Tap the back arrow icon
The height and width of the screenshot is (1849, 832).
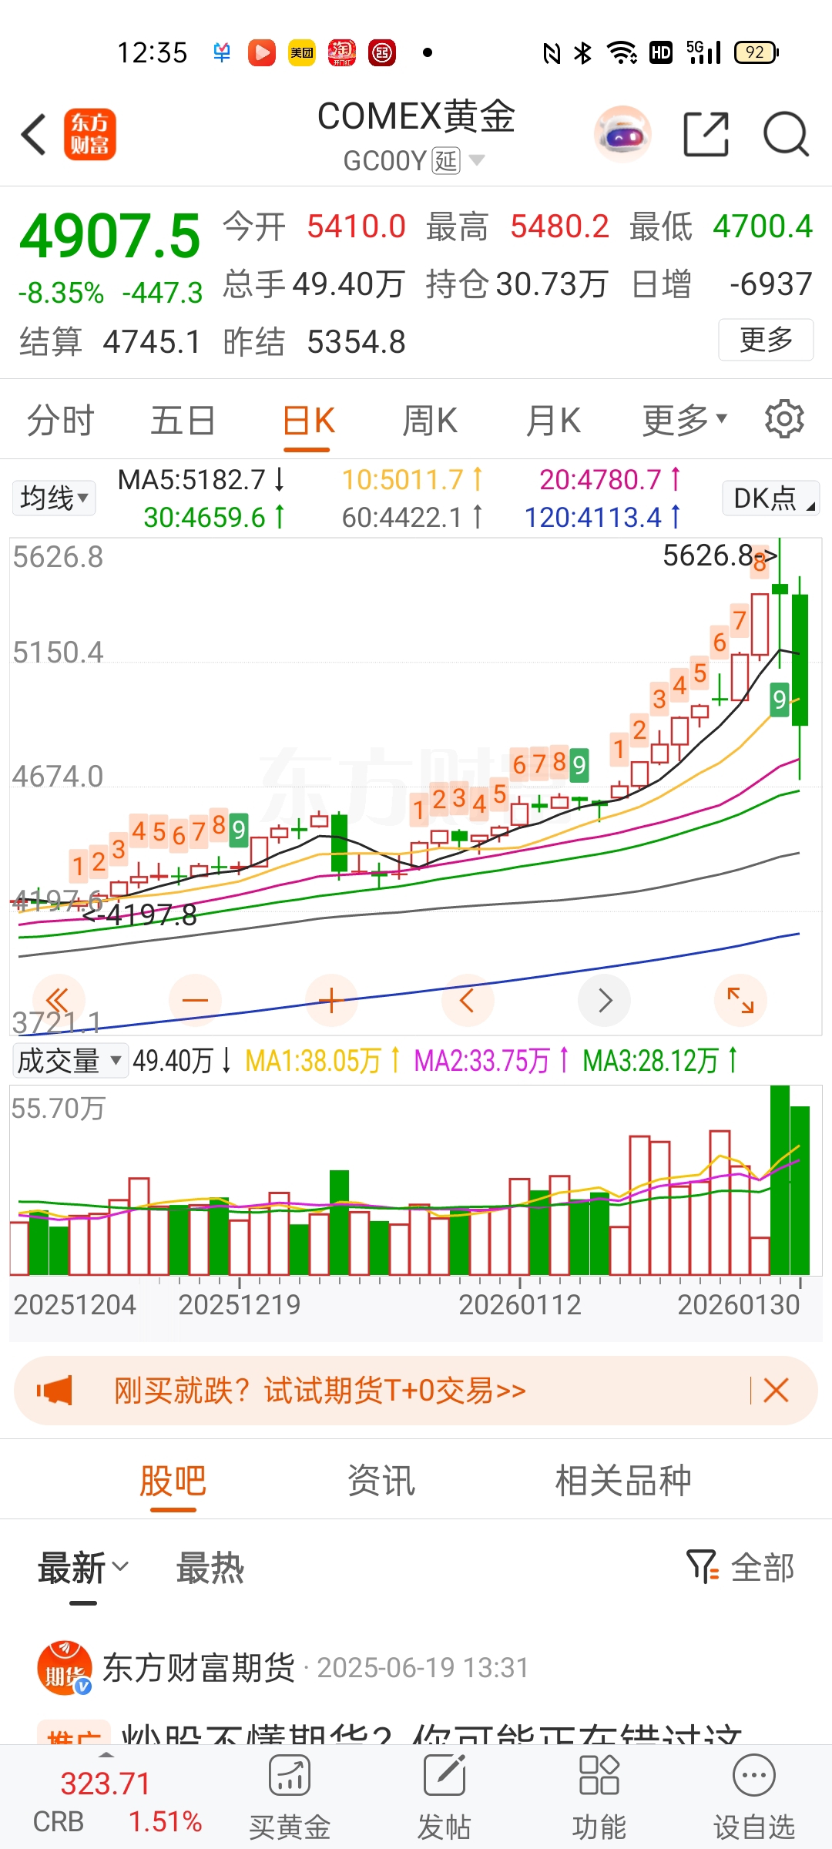pyautogui.click(x=34, y=134)
